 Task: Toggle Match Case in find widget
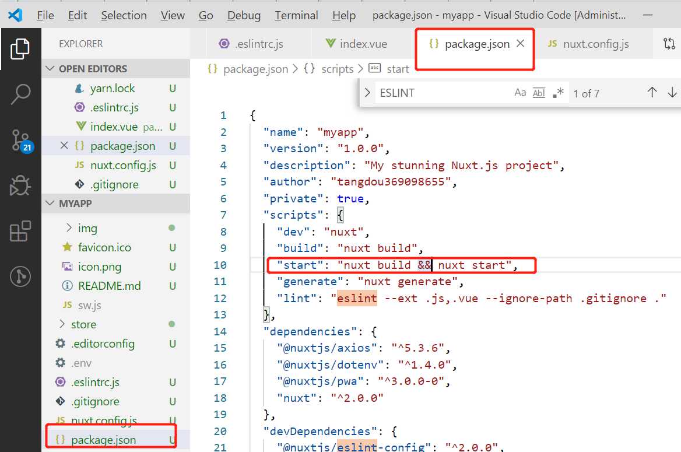[x=520, y=93]
